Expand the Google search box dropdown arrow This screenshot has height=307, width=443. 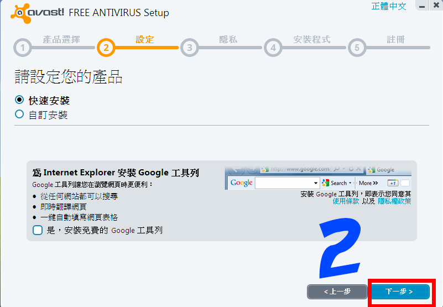pos(316,183)
